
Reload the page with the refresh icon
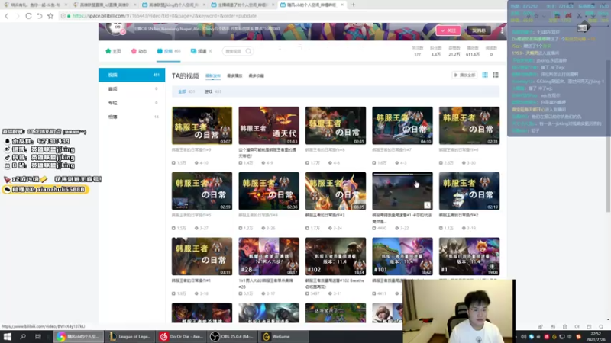28,16
